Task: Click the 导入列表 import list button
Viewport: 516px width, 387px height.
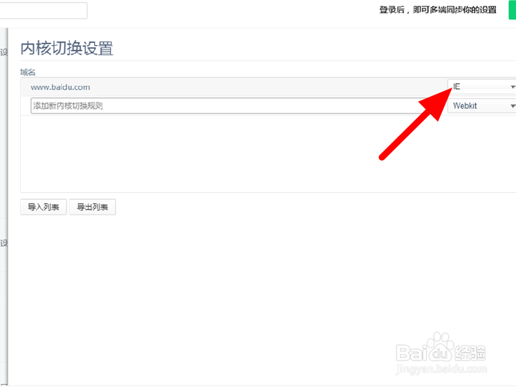Action: pos(43,207)
